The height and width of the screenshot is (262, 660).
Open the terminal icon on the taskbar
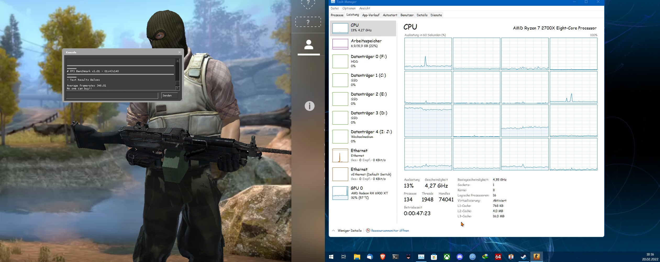(395, 257)
